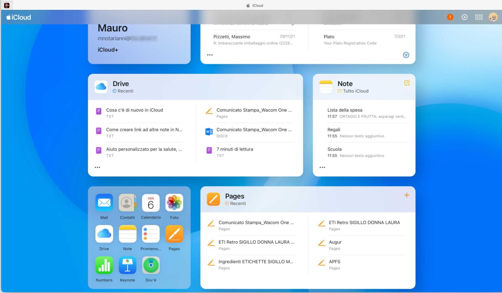Open the APFS Pages document

[x=361, y=264]
